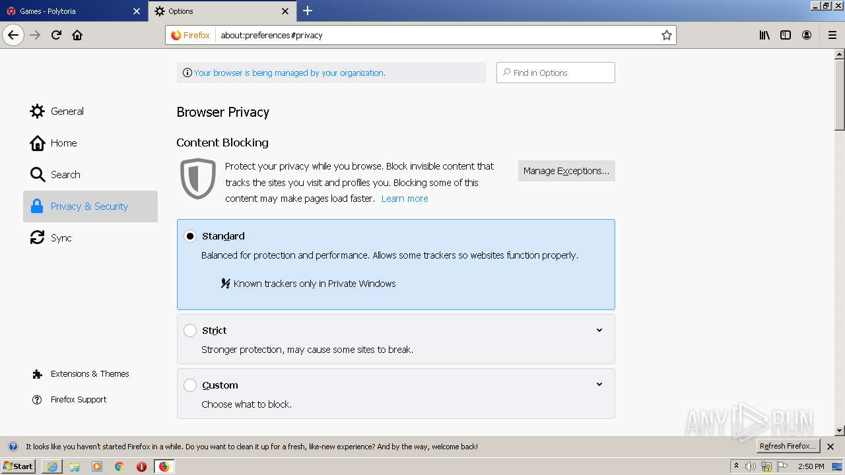Image resolution: width=845 pixels, height=475 pixels.
Task: Reload the current page
Action: point(56,35)
